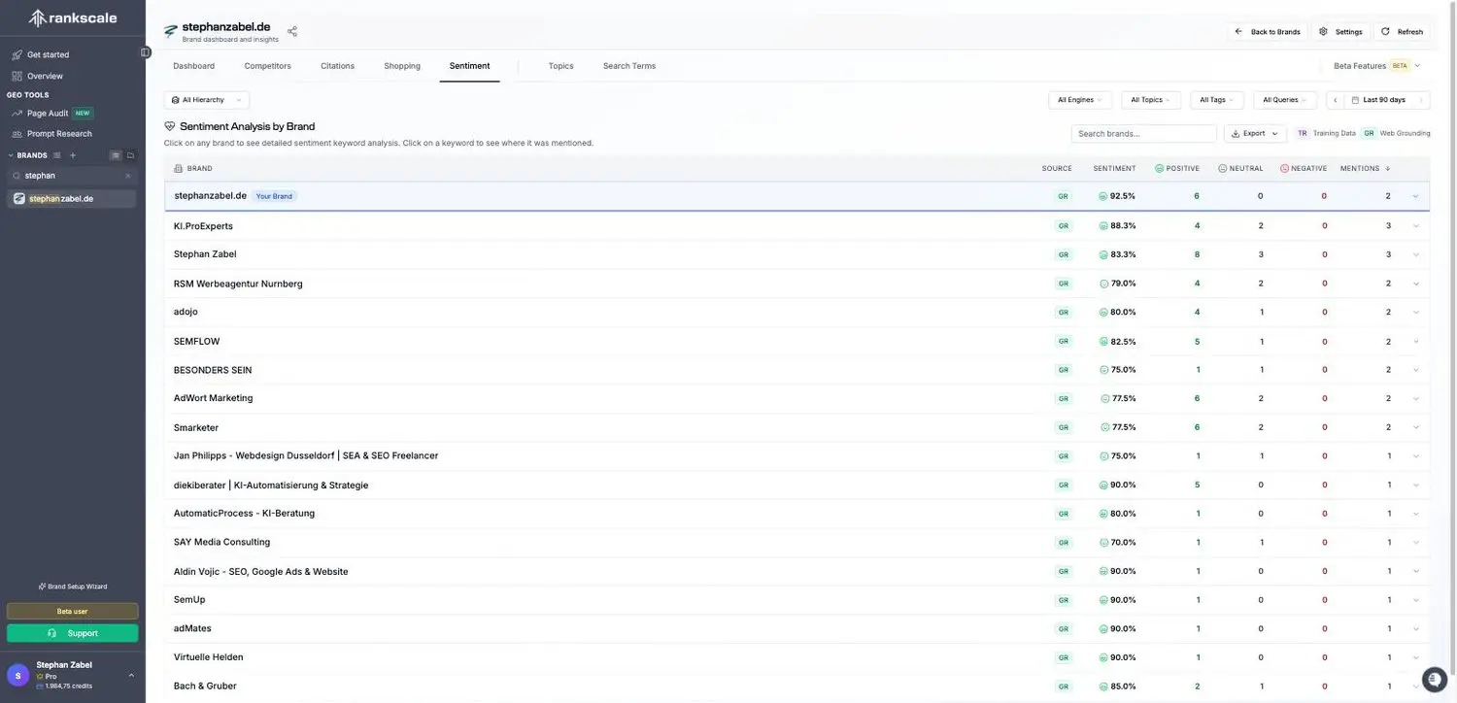Open the Export dropdown
The height and width of the screenshot is (703, 1457).
point(1255,133)
